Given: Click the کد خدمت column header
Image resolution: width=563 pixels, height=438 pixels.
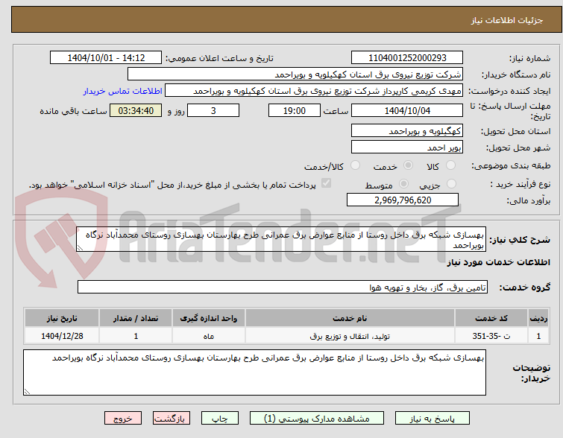Looking at the screenshot, I should 491,318.
